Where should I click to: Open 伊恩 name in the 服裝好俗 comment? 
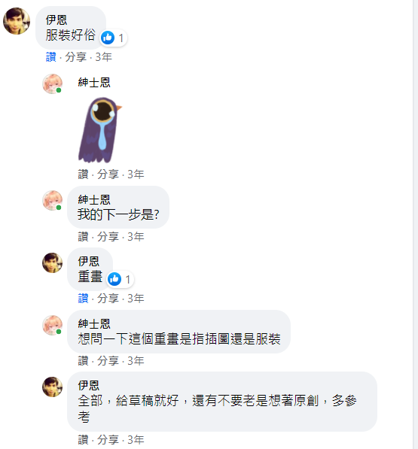(56, 20)
